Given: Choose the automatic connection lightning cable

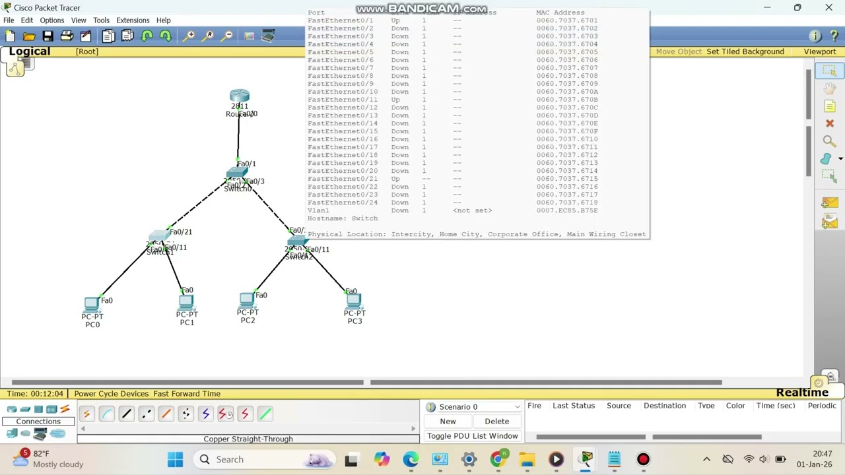Looking at the screenshot, I should tap(86, 414).
